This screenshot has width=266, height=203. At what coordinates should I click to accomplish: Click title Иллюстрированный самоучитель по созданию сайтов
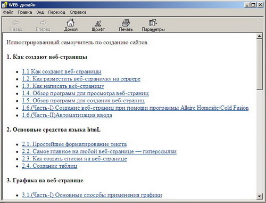tap(77, 43)
